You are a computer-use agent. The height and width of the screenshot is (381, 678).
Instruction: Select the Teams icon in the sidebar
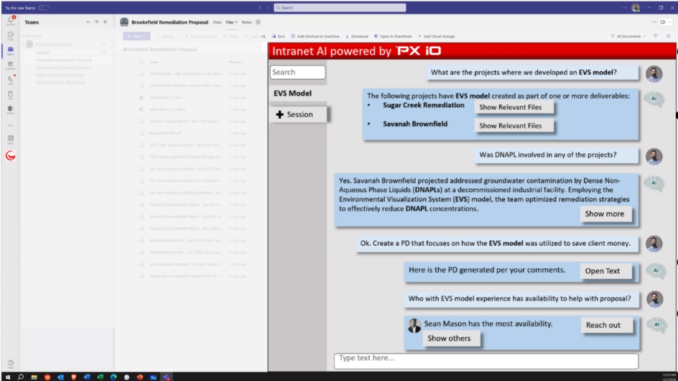tap(11, 51)
